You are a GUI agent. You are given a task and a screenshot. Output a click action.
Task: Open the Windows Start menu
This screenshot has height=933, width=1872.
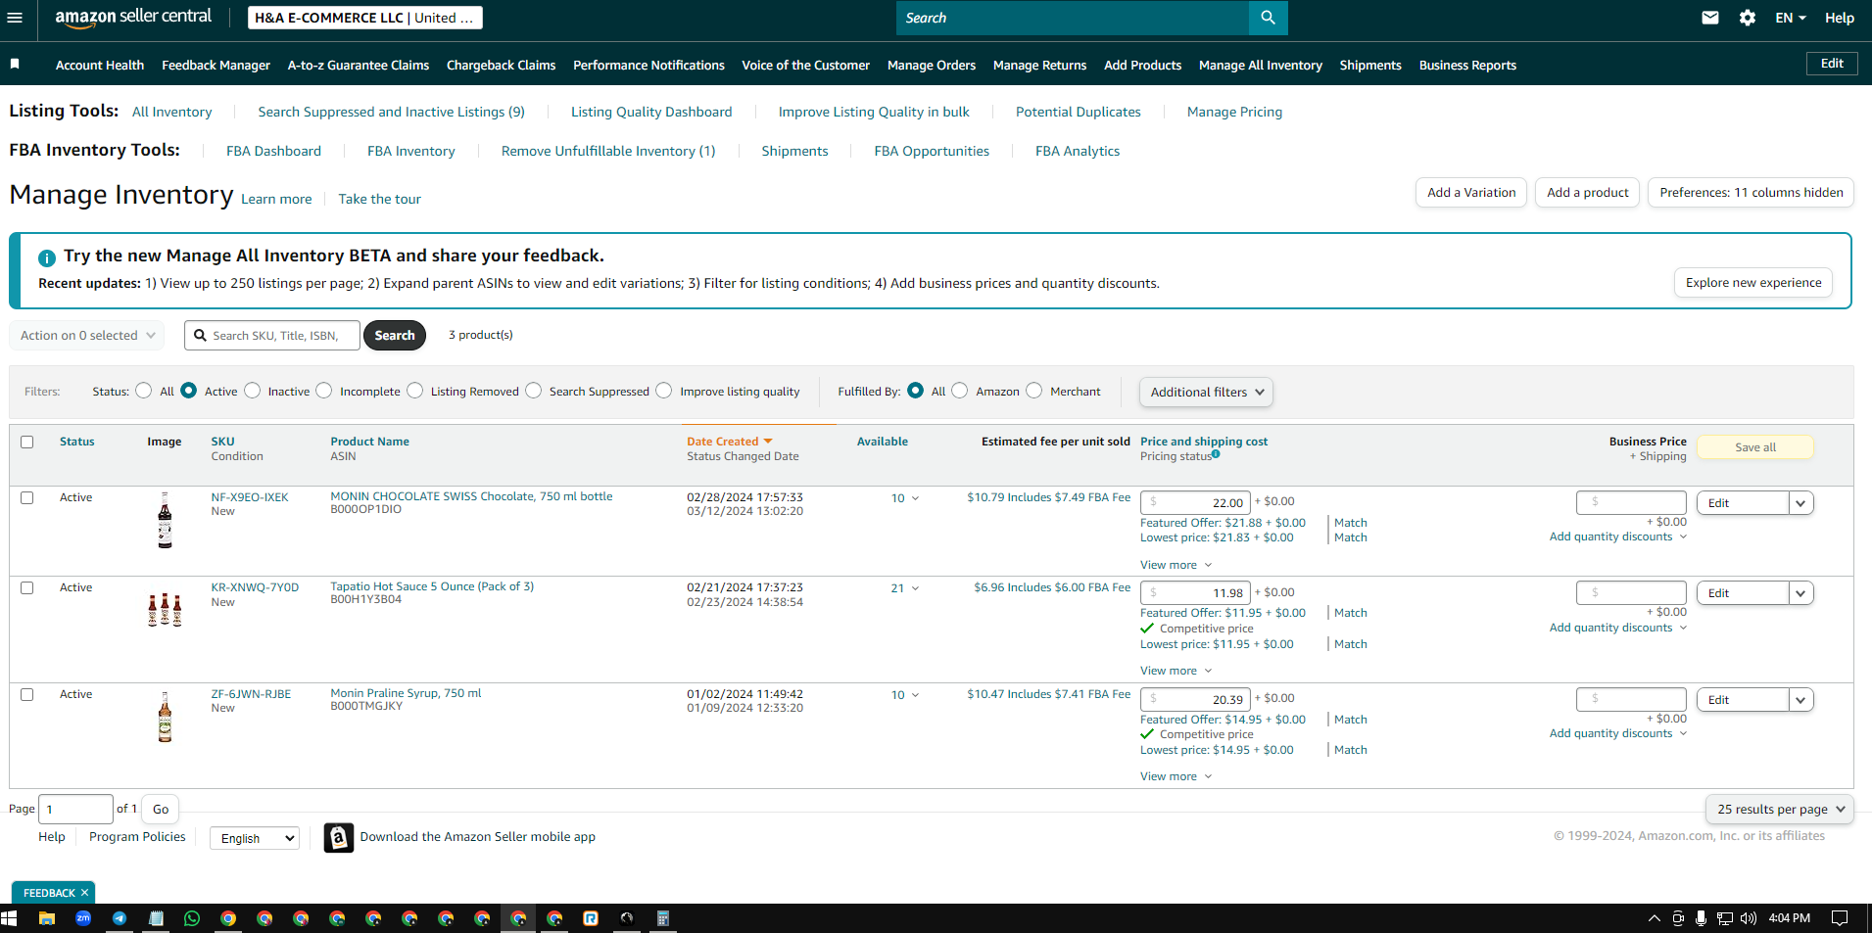point(10,918)
